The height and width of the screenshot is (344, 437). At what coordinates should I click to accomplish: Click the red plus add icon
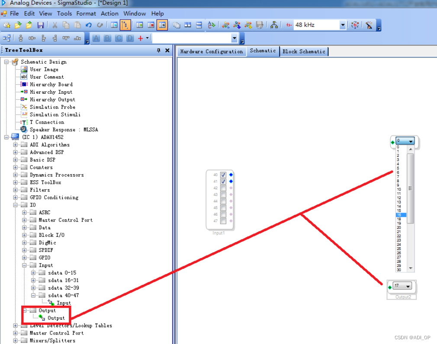[x=141, y=38]
